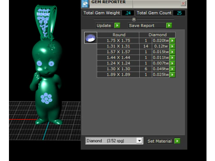Viewport: 215px width, 161px height.
Task: Close the Gem Reporter window
Action: point(183,3)
